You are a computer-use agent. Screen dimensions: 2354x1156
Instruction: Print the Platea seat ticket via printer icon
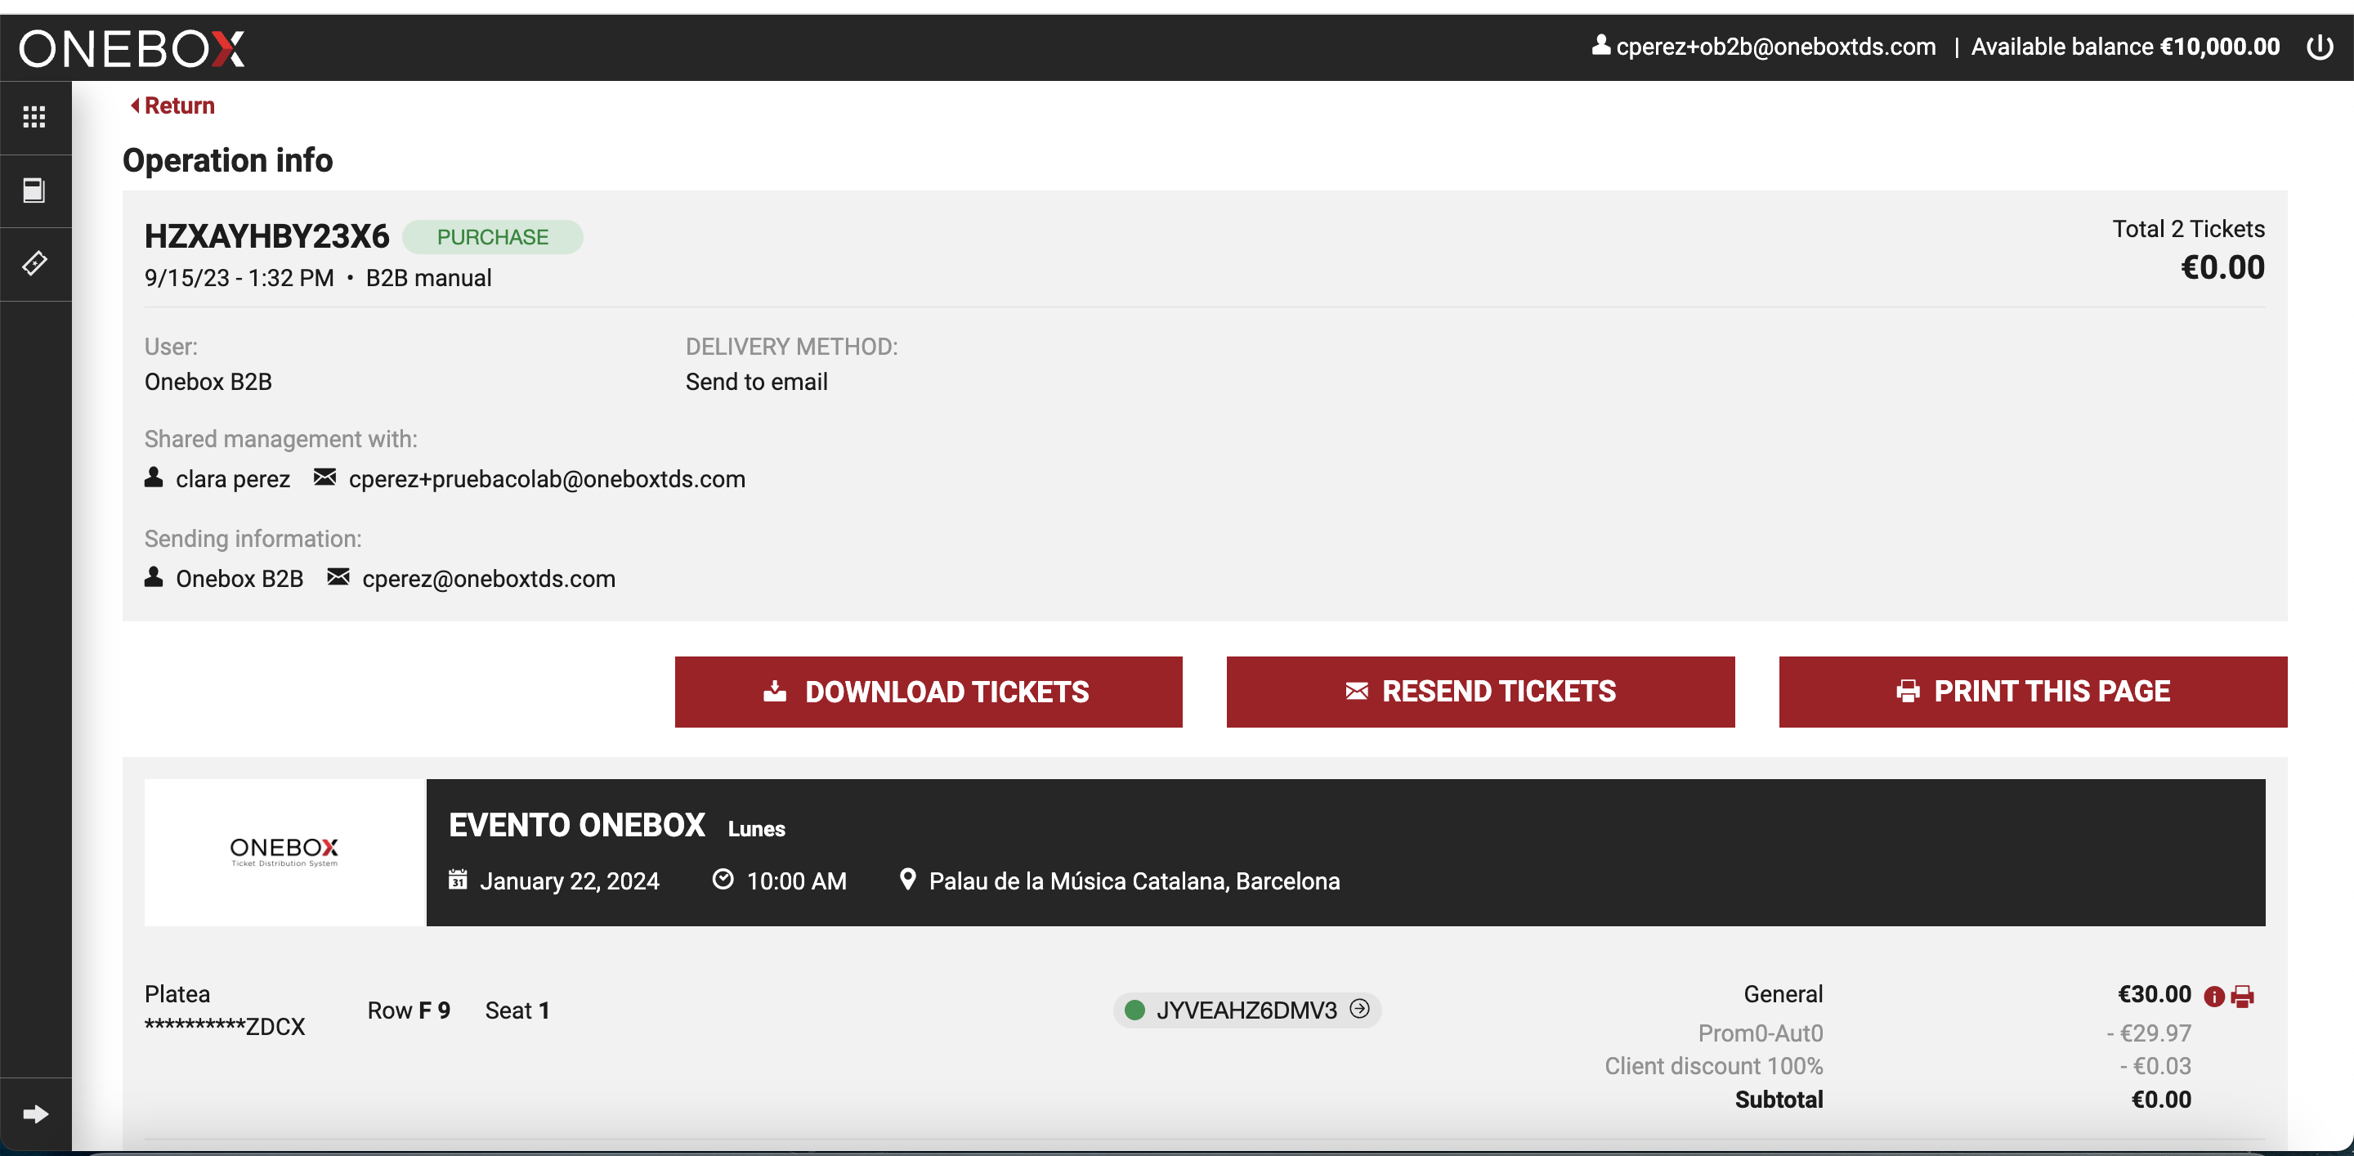tap(2243, 996)
